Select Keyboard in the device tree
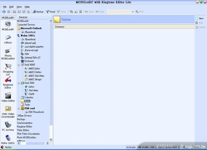 coord(29,61)
